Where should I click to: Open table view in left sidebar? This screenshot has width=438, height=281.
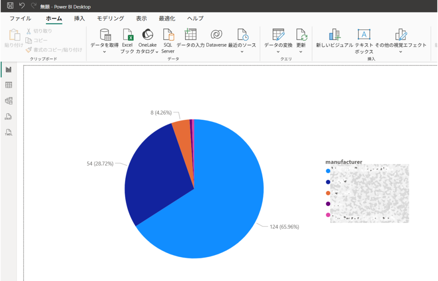tap(9, 85)
